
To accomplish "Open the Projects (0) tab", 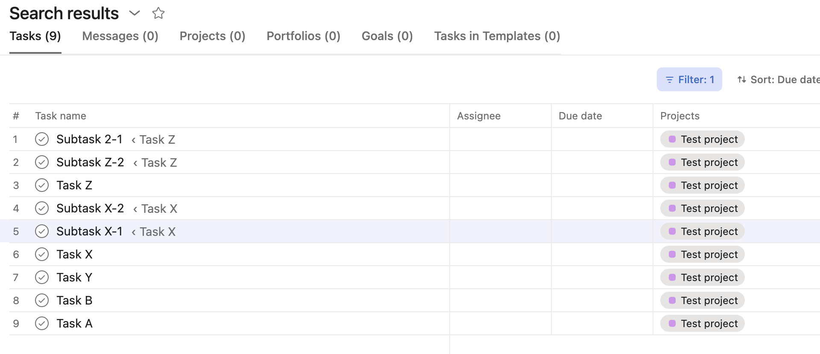I will tap(212, 36).
